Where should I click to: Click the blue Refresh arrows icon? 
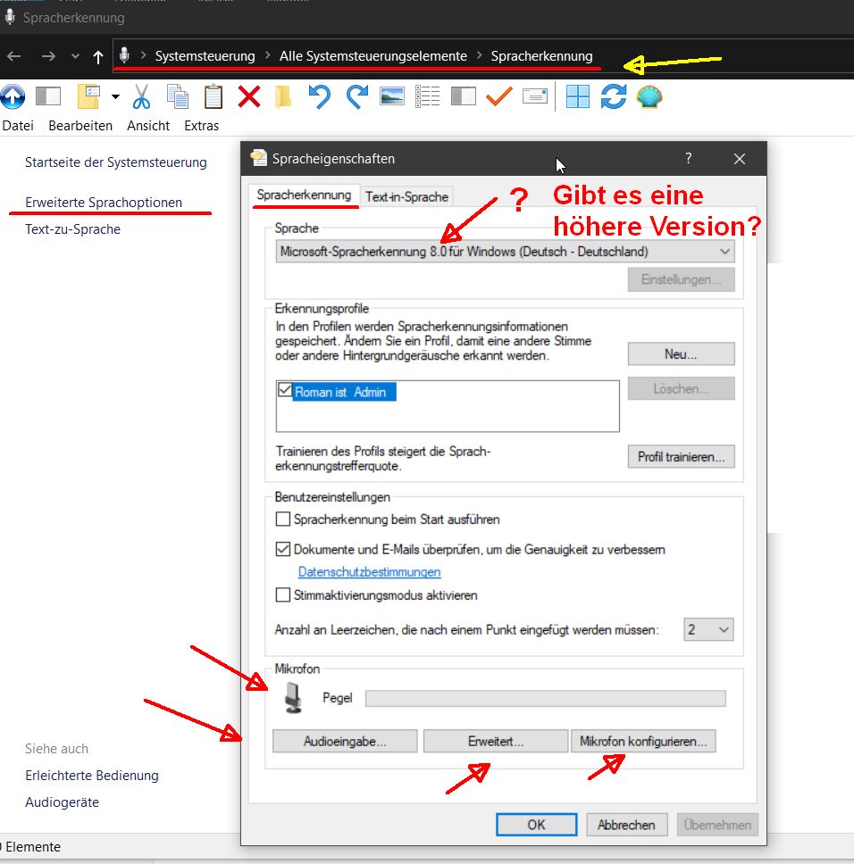coord(614,96)
